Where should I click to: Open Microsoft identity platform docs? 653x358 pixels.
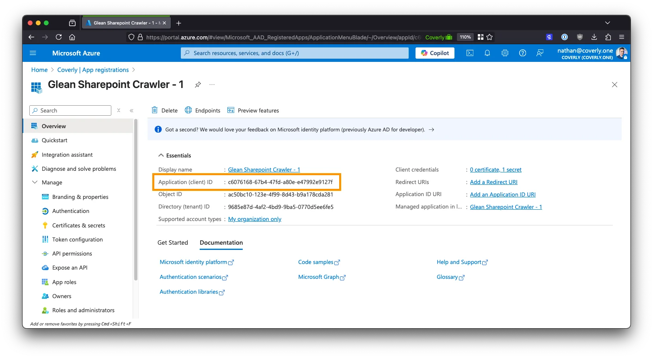[x=197, y=262]
